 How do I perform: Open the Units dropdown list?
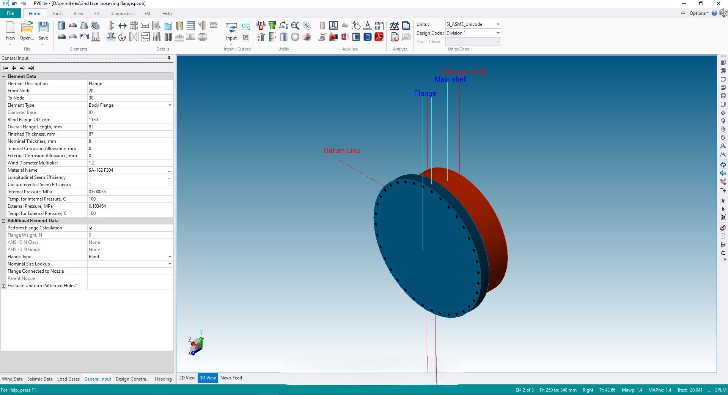[x=498, y=24]
